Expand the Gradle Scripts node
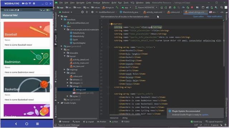This screenshot has width=229, height=128. [59, 103]
